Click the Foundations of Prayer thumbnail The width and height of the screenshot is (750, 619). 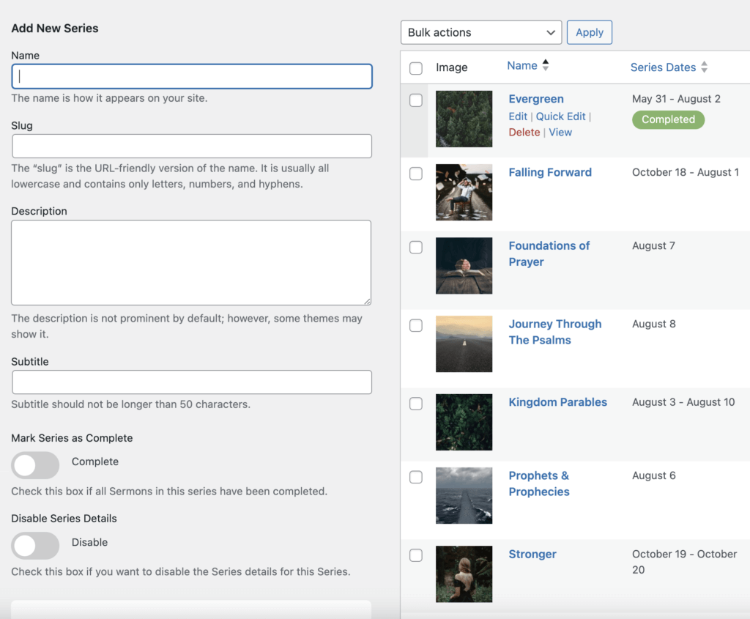[464, 265]
